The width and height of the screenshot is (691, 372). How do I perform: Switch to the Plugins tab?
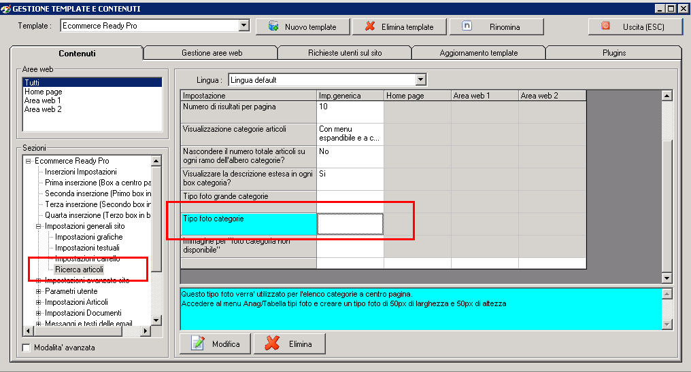pos(614,53)
